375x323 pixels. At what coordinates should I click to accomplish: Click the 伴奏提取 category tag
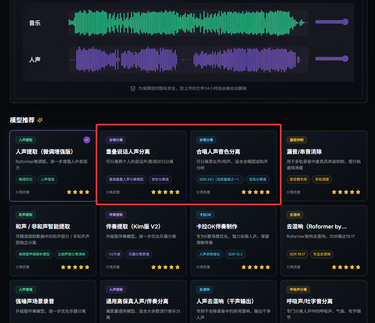coord(116,215)
